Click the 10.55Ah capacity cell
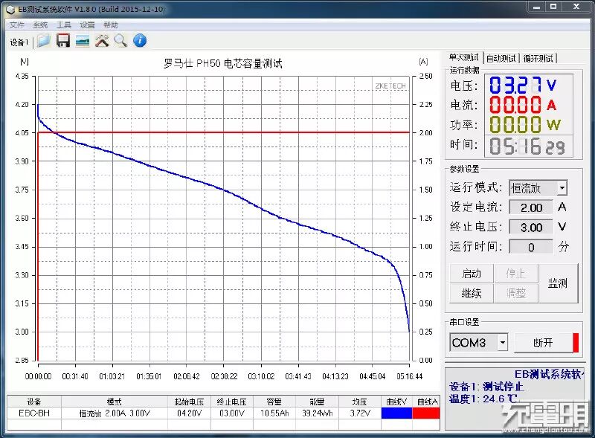 [x=274, y=413]
